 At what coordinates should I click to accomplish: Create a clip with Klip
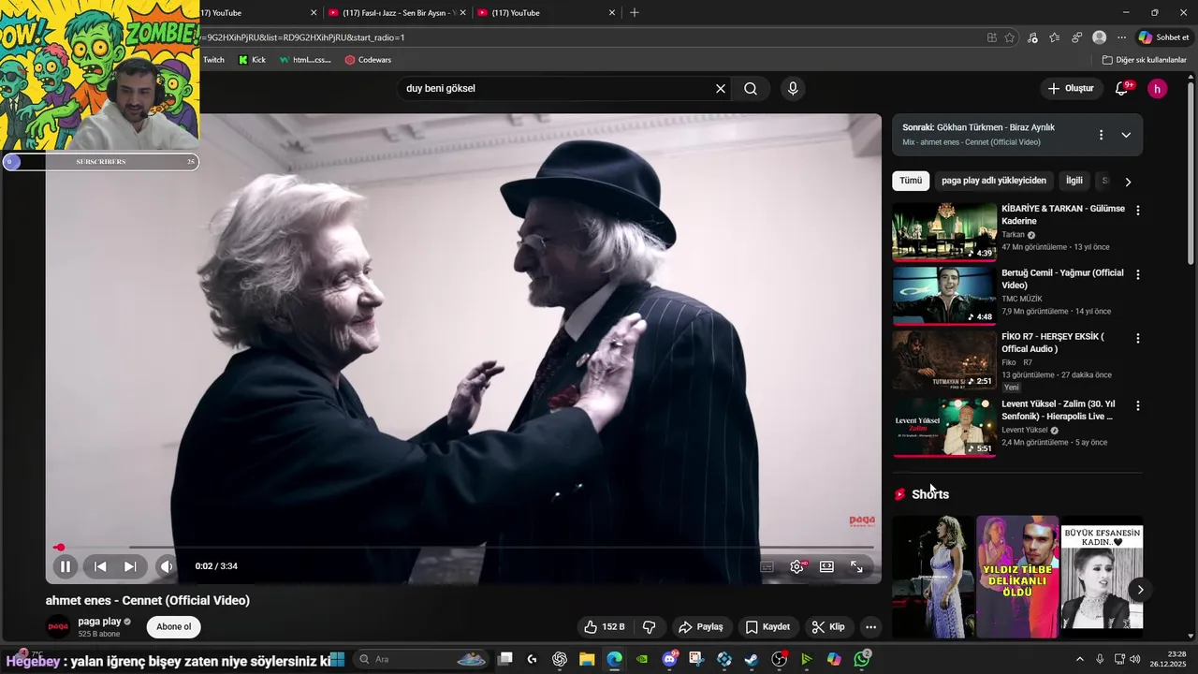pos(828,627)
